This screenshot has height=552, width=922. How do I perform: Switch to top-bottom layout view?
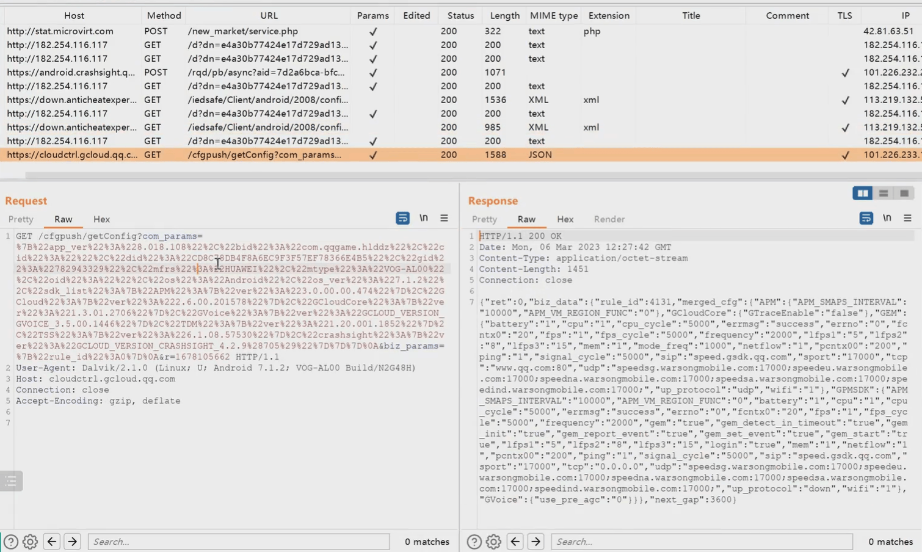(884, 193)
